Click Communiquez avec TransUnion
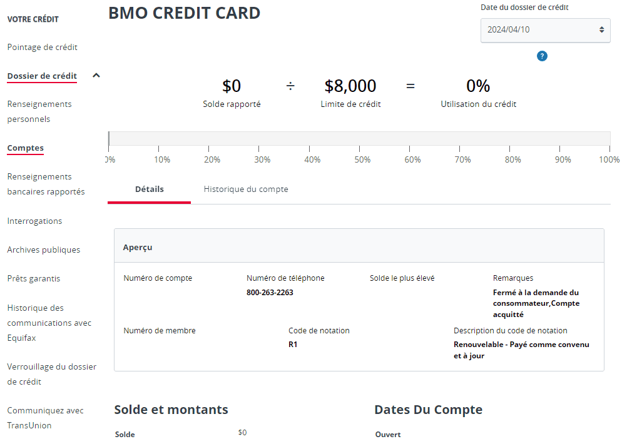This screenshot has width=627, height=439. pyautogui.click(x=45, y=418)
